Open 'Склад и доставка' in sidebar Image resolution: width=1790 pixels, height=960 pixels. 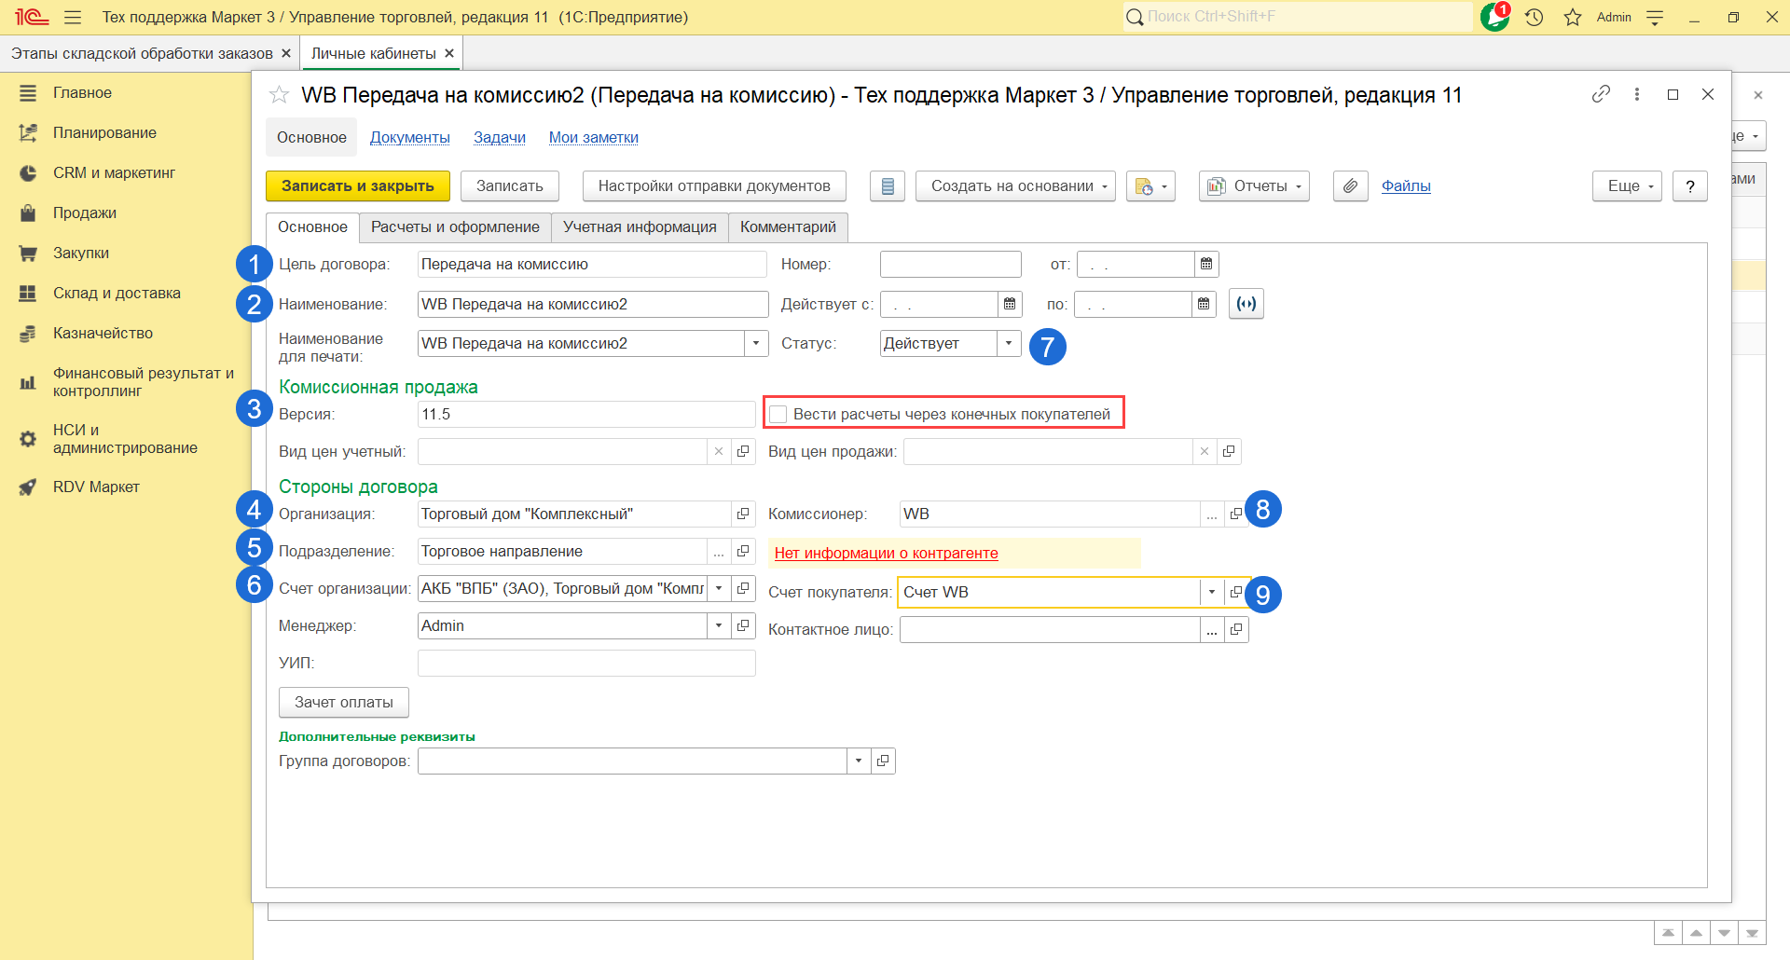pyautogui.click(x=117, y=294)
